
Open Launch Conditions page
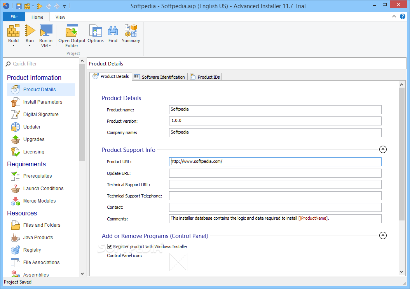coord(41,189)
